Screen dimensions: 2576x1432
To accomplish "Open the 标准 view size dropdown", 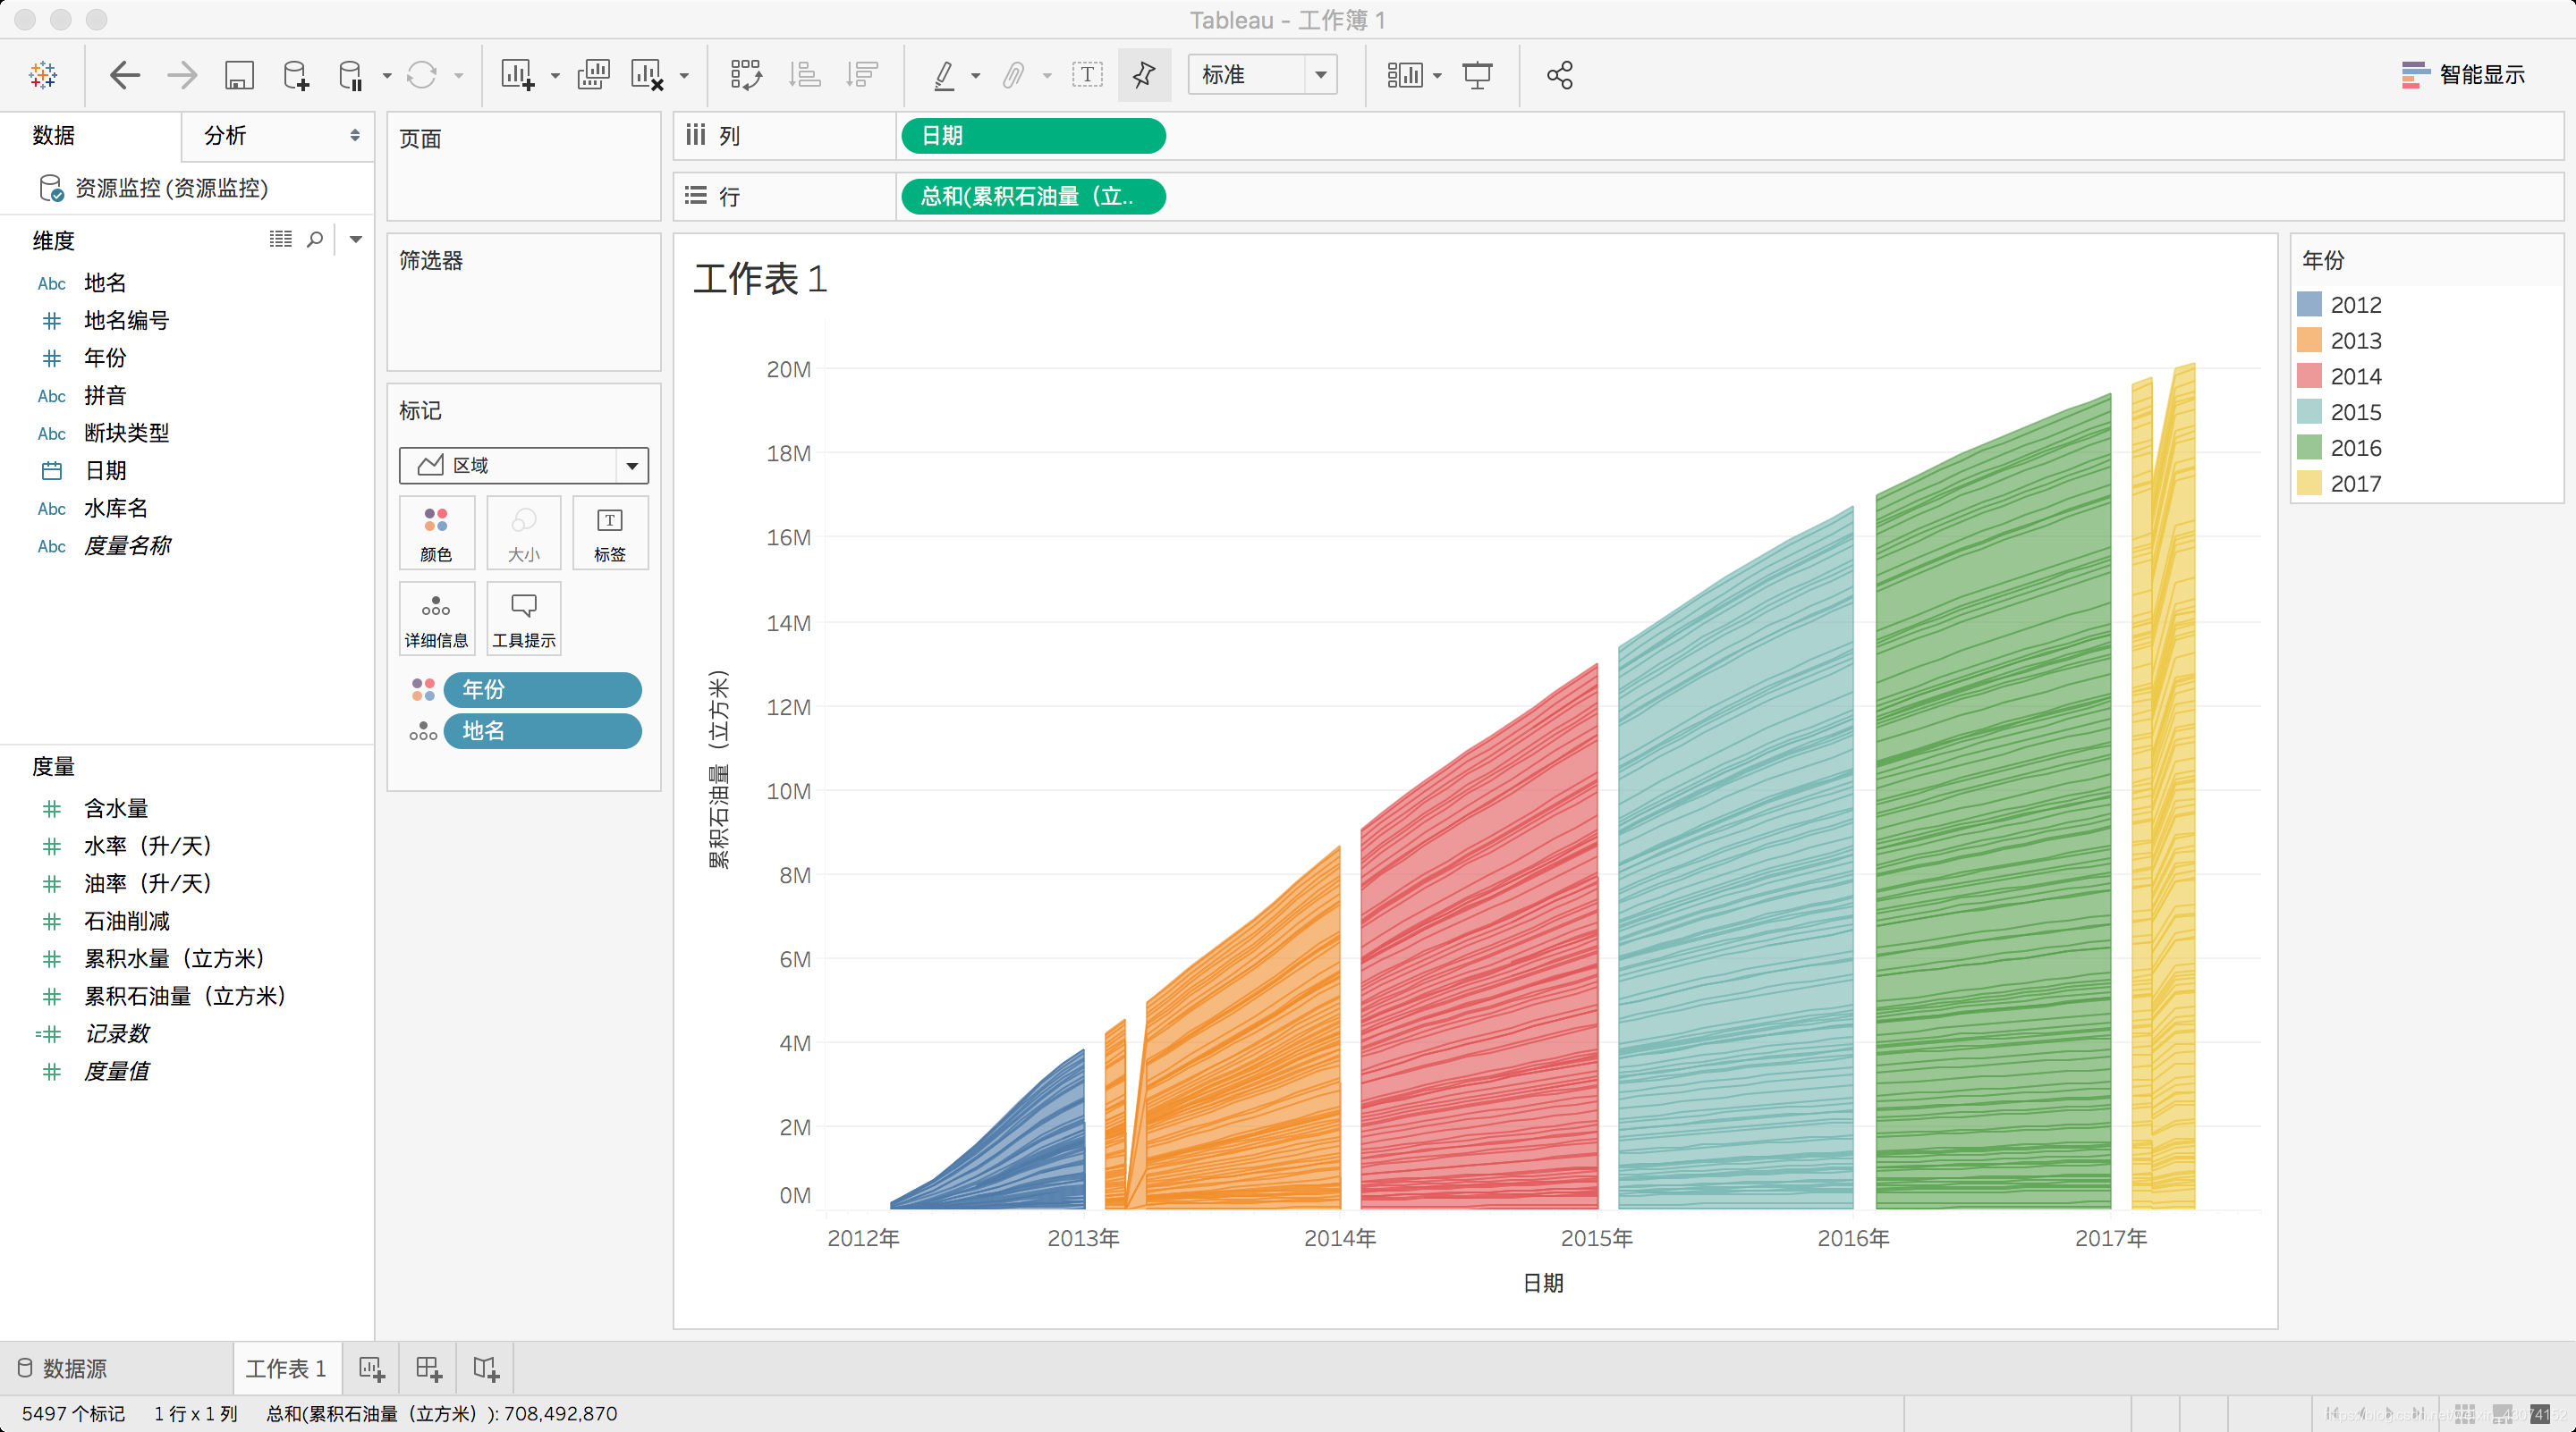I will click(1320, 75).
